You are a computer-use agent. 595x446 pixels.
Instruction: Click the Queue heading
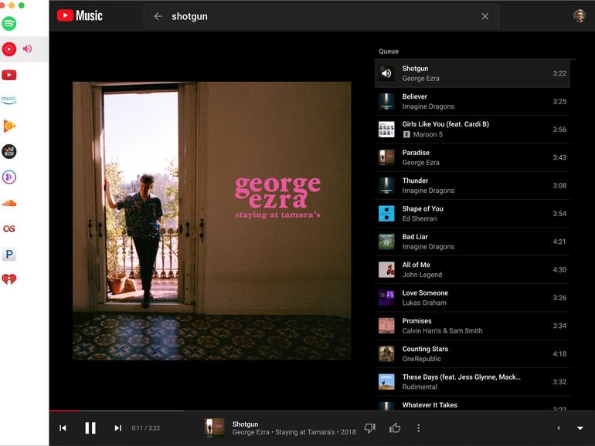click(x=389, y=52)
